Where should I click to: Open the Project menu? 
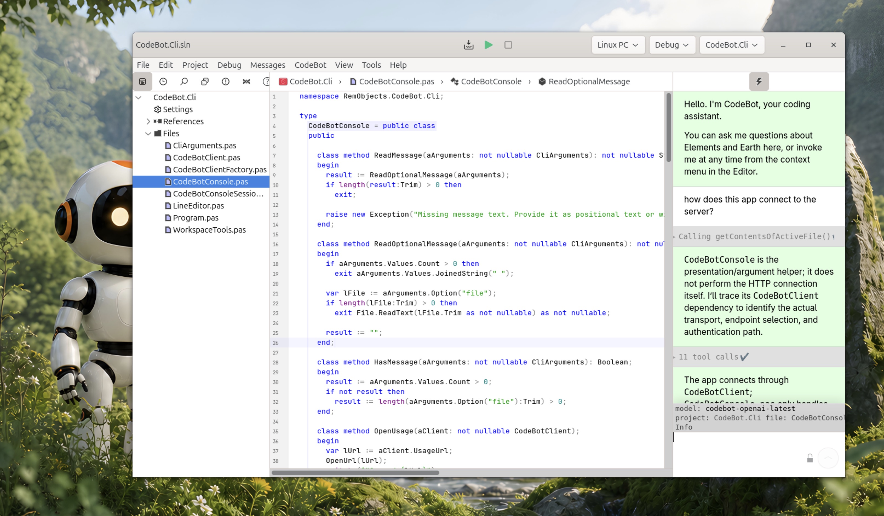[195, 65]
